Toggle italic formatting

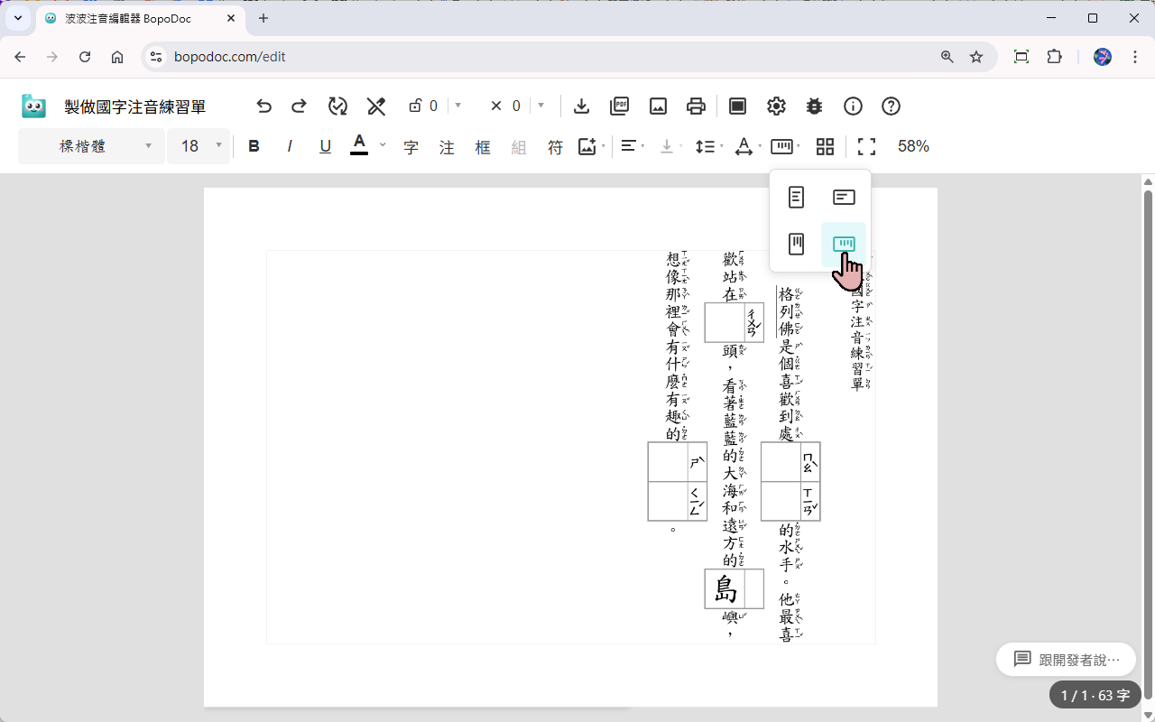pos(290,146)
